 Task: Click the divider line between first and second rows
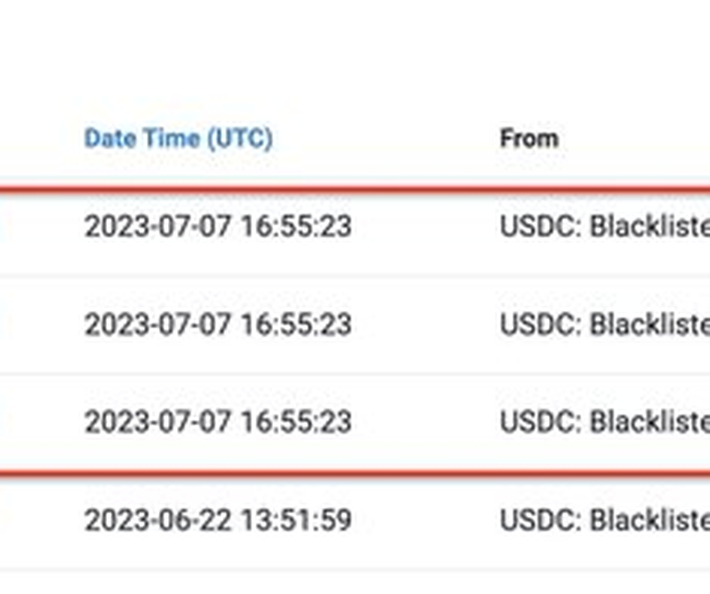[355, 276]
